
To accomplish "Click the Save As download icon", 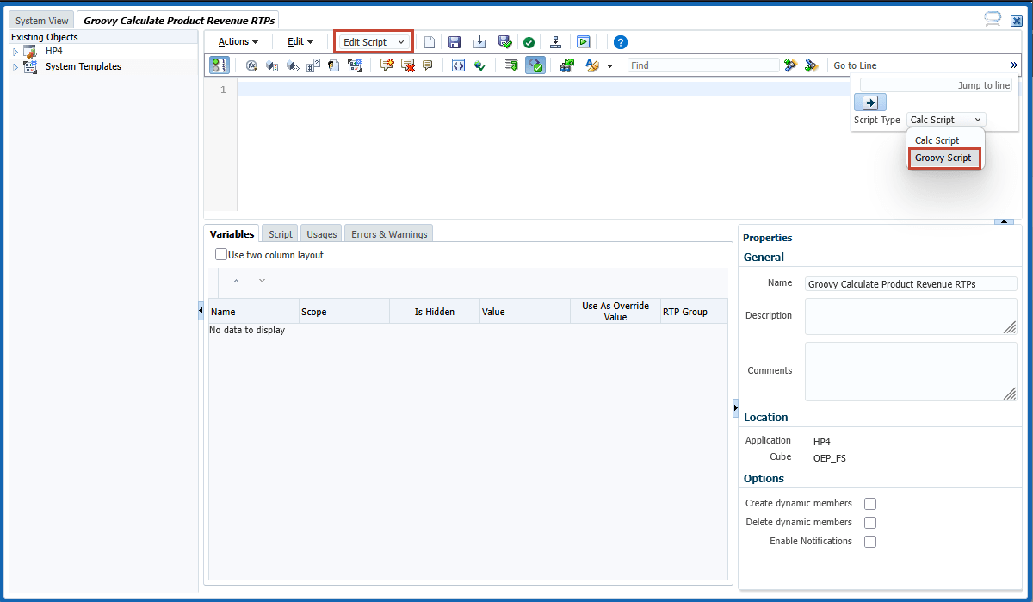I will tap(479, 41).
